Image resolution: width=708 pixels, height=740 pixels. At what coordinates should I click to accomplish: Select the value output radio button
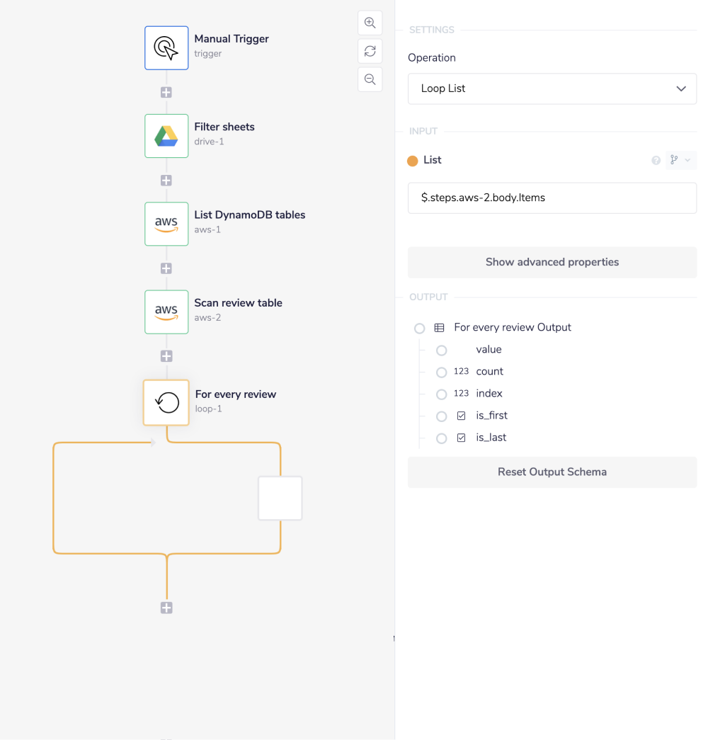pos(441,351)
